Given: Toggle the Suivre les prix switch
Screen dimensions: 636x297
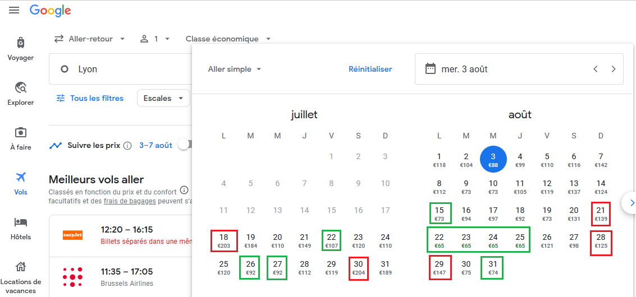Looking at the screenshot, I should pos(184,145).
